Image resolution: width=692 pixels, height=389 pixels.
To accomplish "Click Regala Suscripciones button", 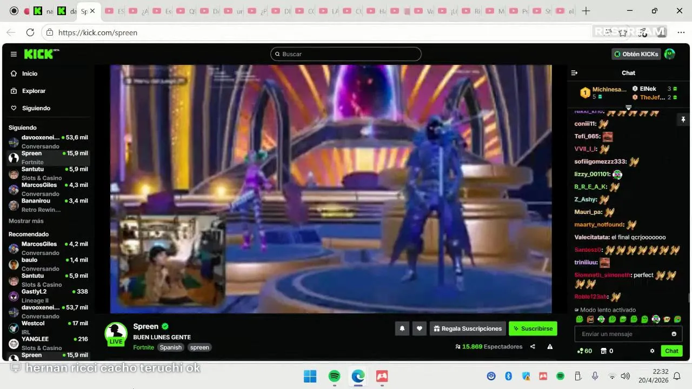I will pos(468,328).
